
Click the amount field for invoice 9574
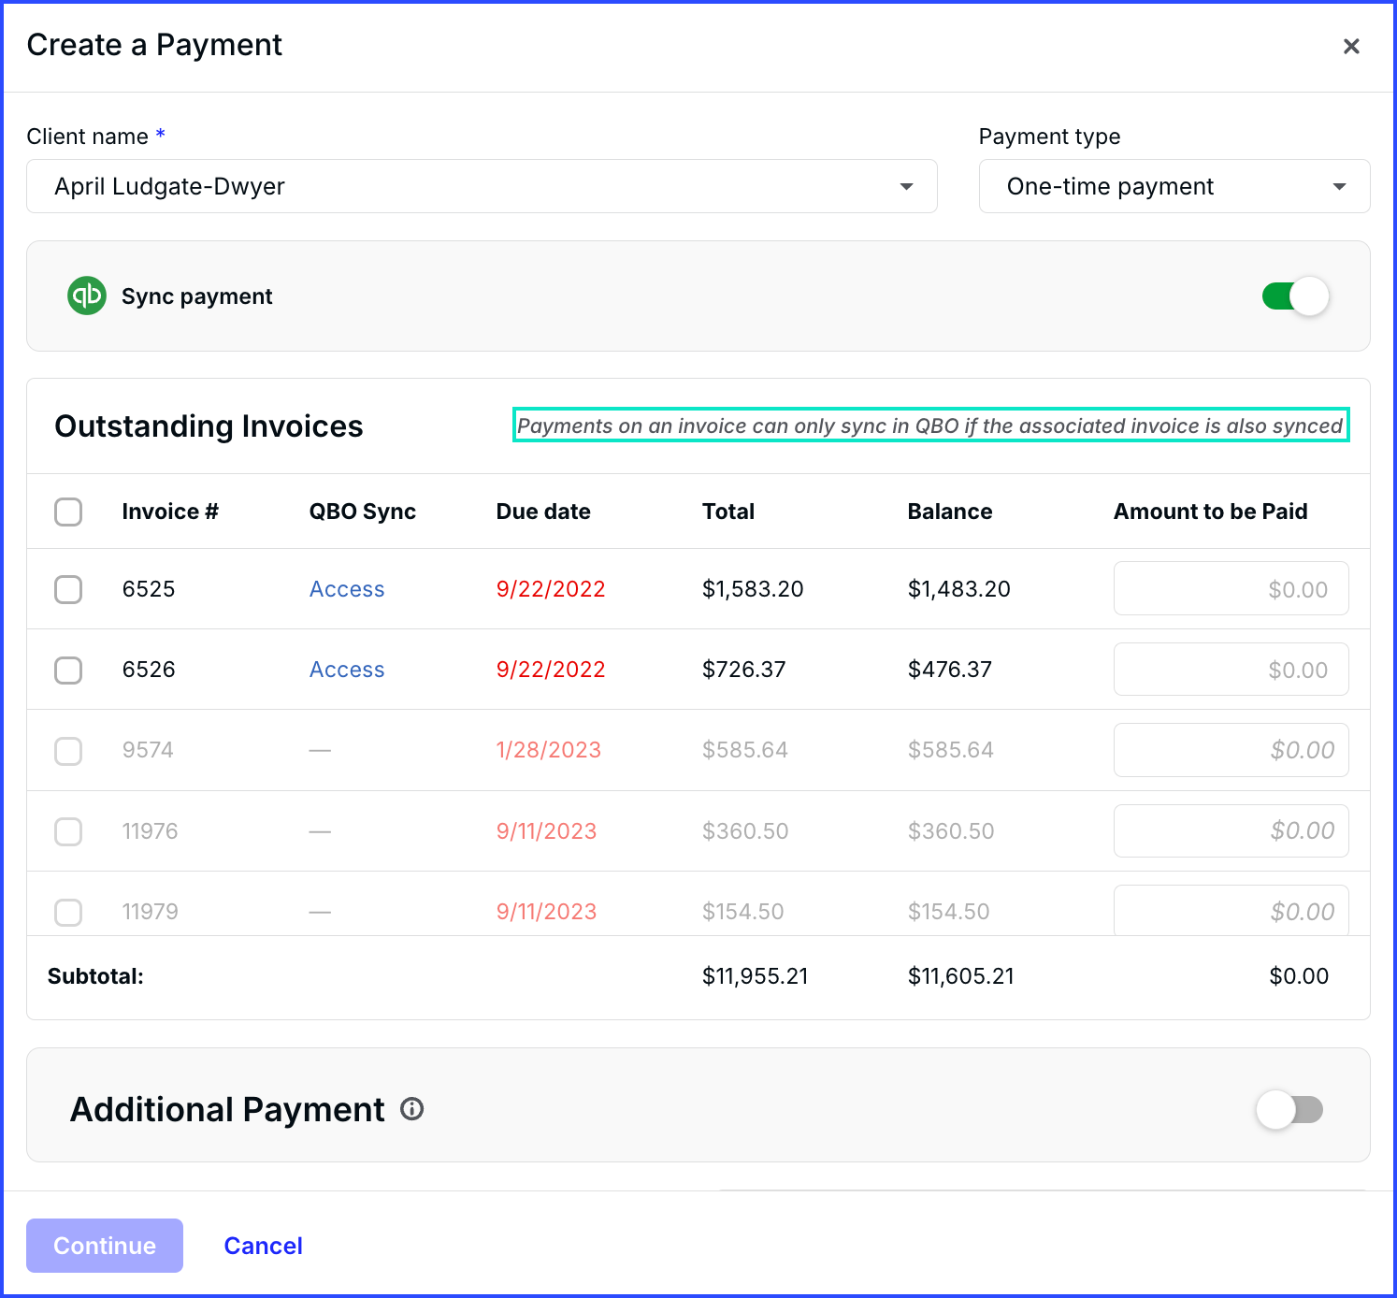1231,750
